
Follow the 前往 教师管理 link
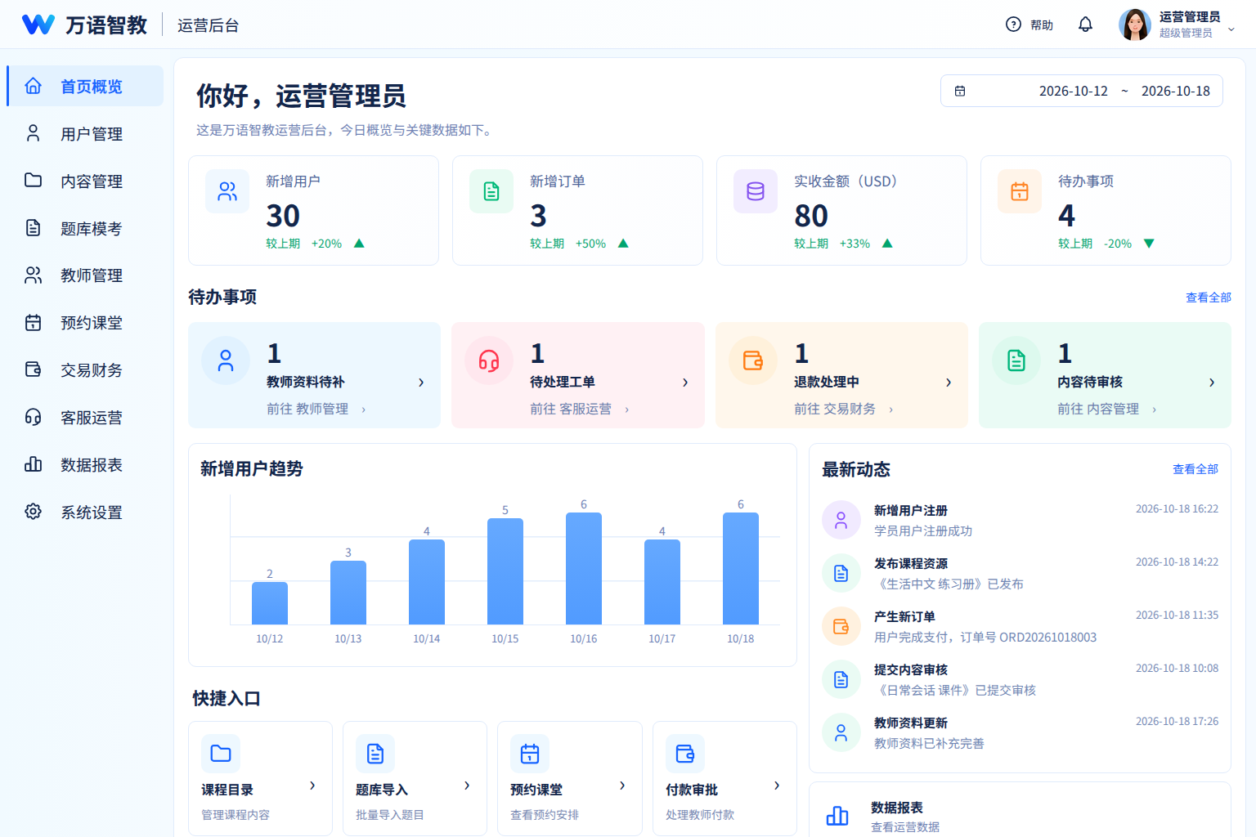click(x=316, y=409)
